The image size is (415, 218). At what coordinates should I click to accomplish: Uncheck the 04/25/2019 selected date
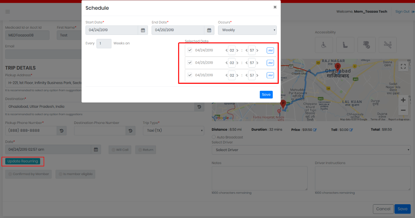[x=190, y=62]
